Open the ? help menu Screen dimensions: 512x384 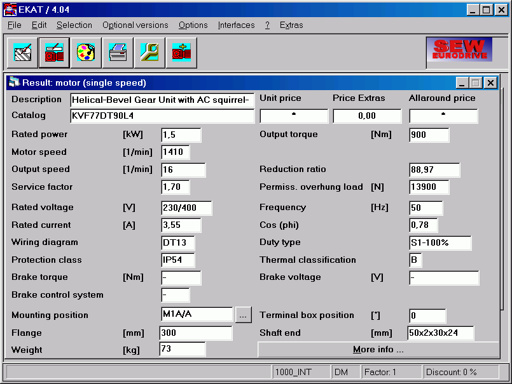pyautogui.click(x=267, y=25)
